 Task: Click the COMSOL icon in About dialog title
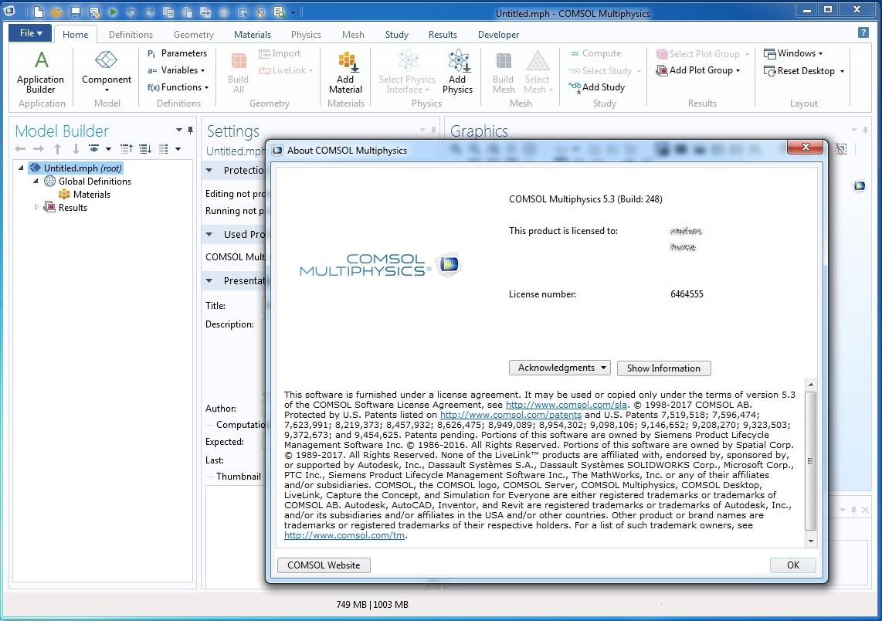pyautogui.click(x=277, y=151)
